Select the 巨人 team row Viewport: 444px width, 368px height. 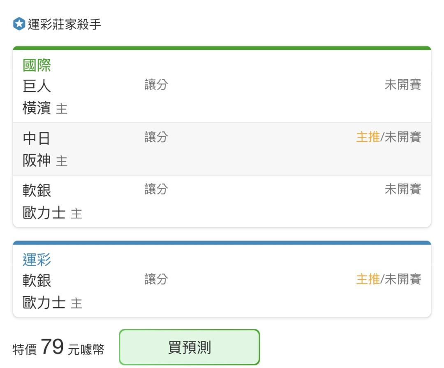click(x=37, y=86)
